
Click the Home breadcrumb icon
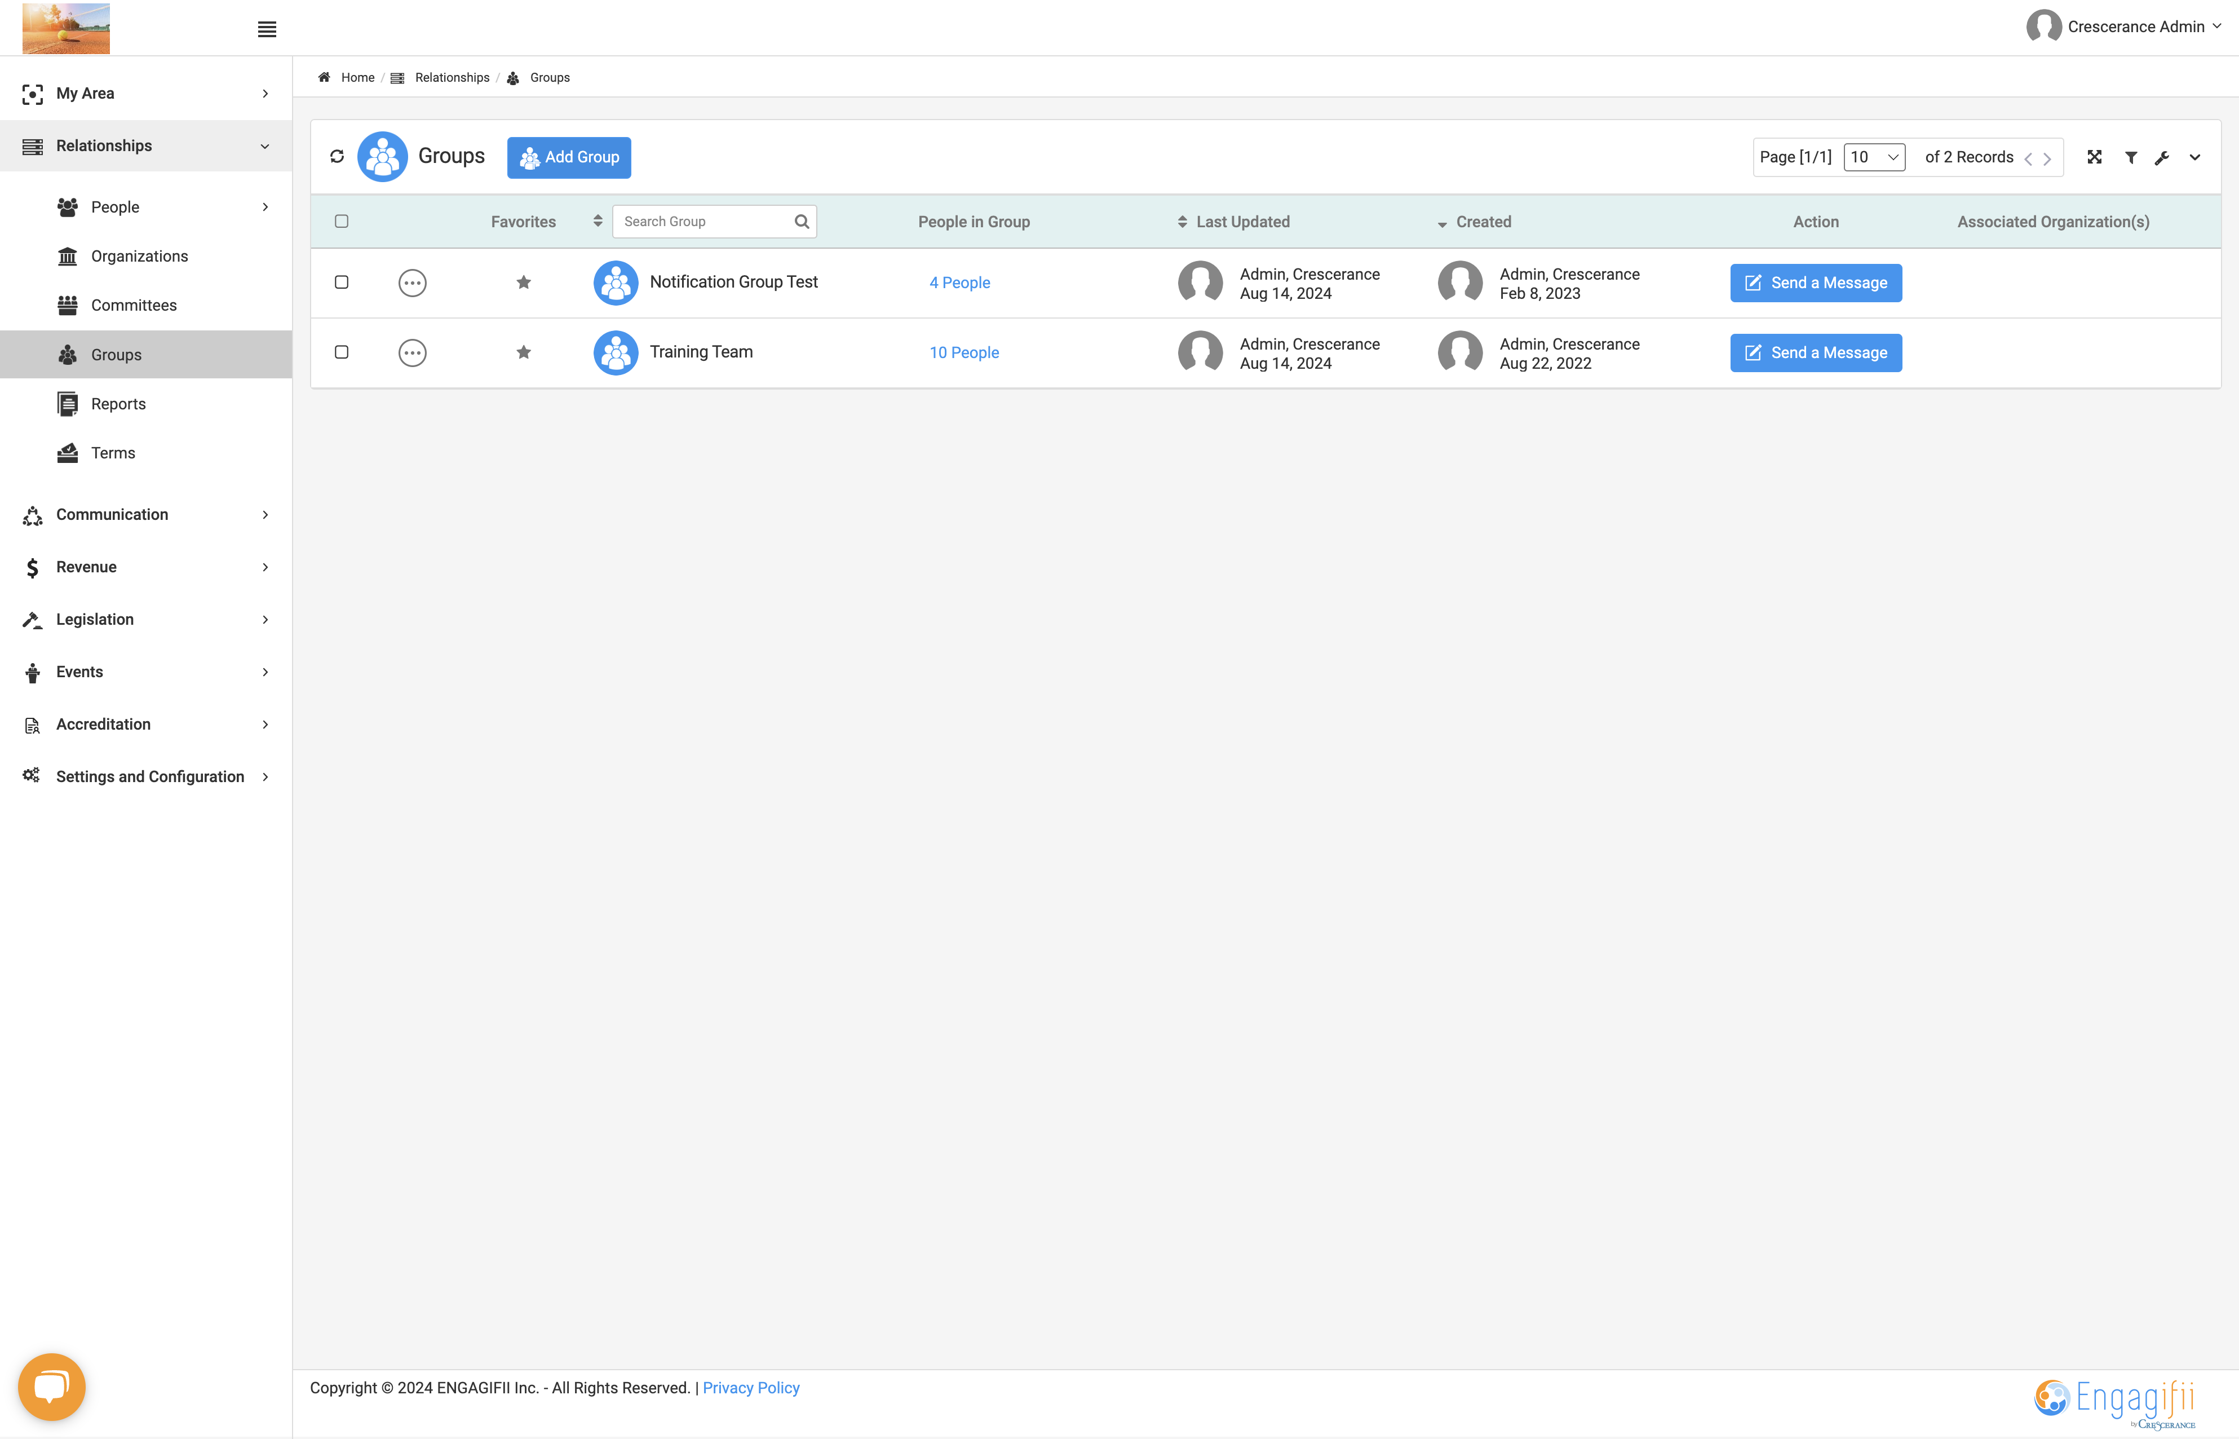click(324, 78)
